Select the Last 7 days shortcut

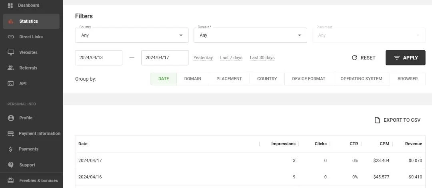(231, 58)
